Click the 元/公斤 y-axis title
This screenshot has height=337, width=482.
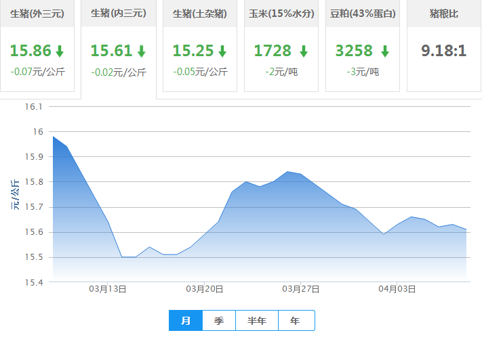click(x=15, y=194)
